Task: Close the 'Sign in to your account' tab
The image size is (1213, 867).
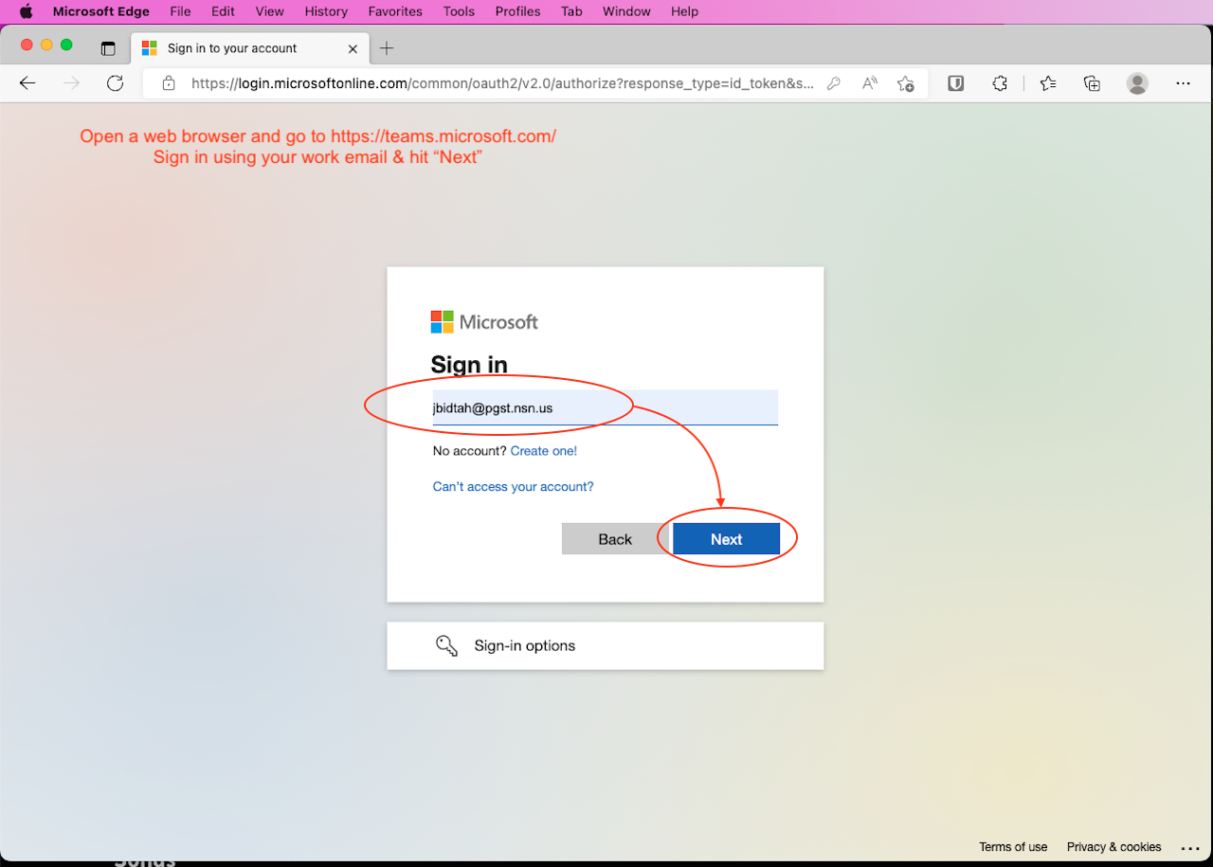Action: coord(353,48)
